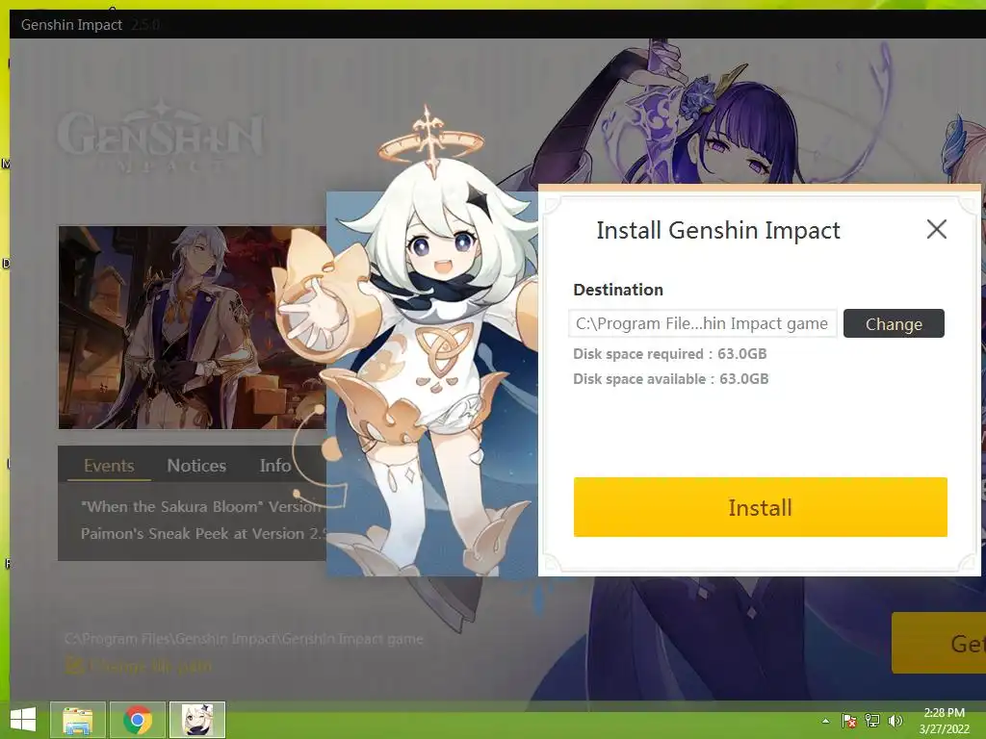Switch to the Notices tab
This screenshot has width=986, height=739.
tap(196, 466)
